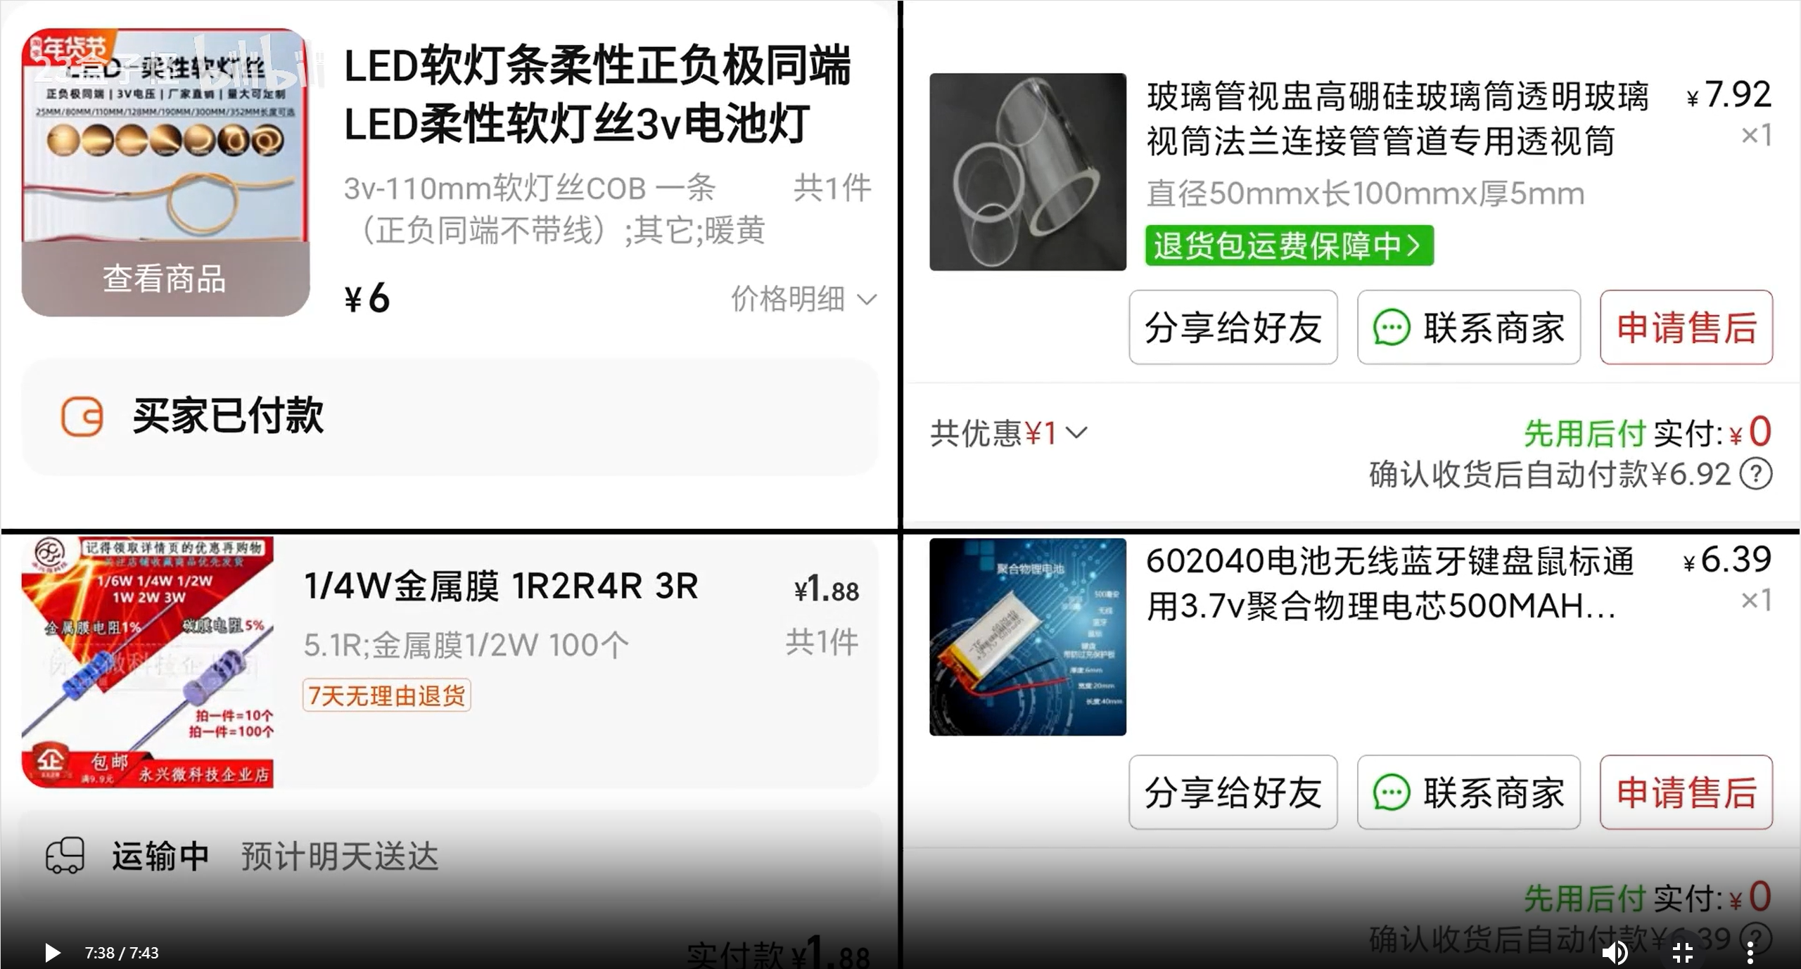This screenshot has height=969, width=1801.
Task: Click the chat icon in lower 联系商家
Action: point(1391,793)
